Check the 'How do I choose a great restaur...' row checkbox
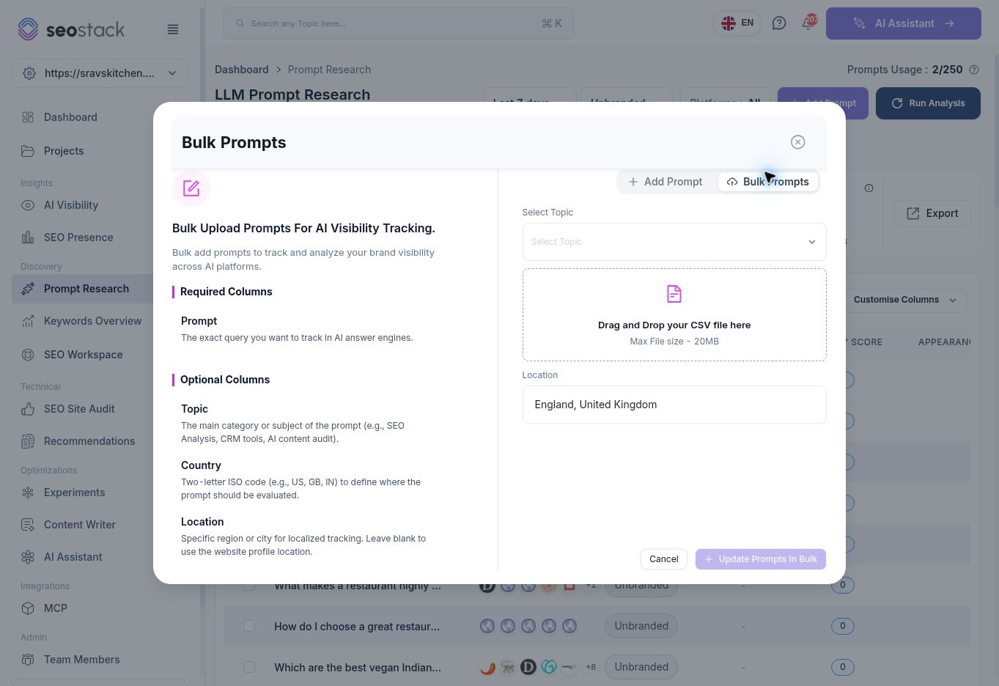This screenshot has height=686, width=999. [x=249, y=626]
